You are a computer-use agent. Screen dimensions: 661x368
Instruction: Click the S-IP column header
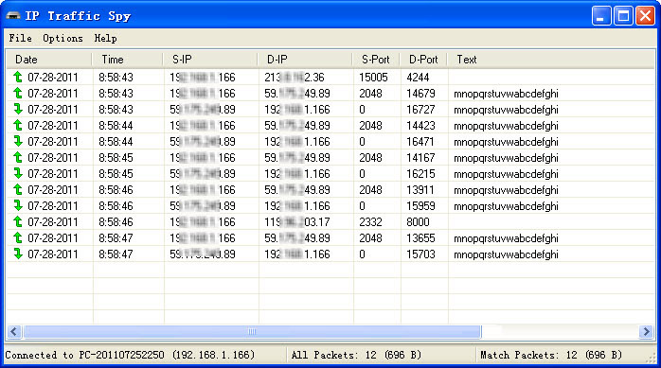click(x=210, y=60)
